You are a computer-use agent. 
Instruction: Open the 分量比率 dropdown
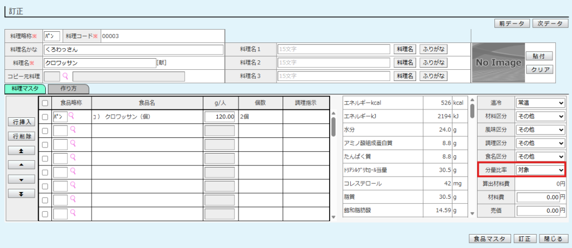pos(540,170)
